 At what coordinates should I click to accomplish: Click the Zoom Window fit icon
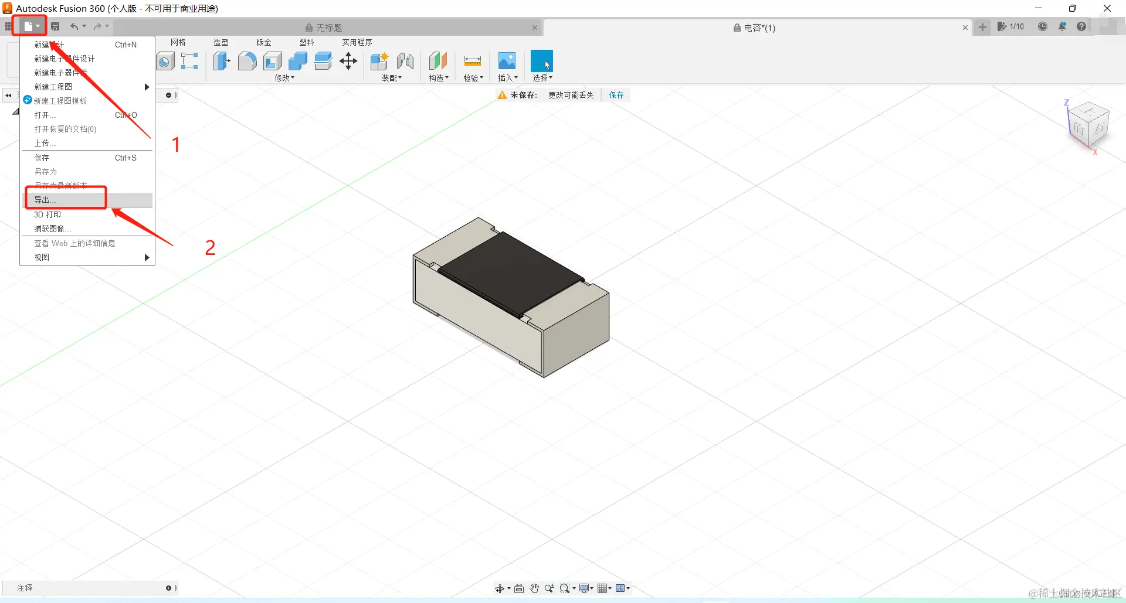565,588
